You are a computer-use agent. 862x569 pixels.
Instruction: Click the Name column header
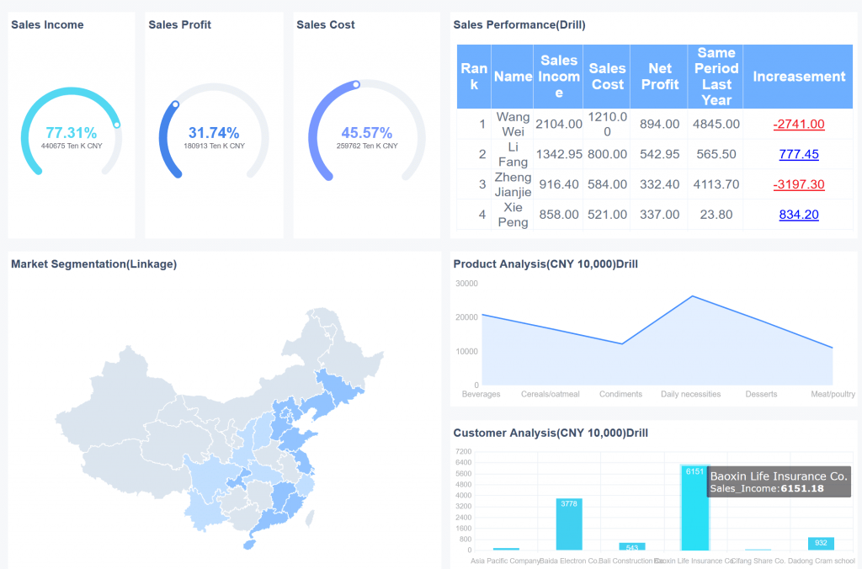click(513, 77)
